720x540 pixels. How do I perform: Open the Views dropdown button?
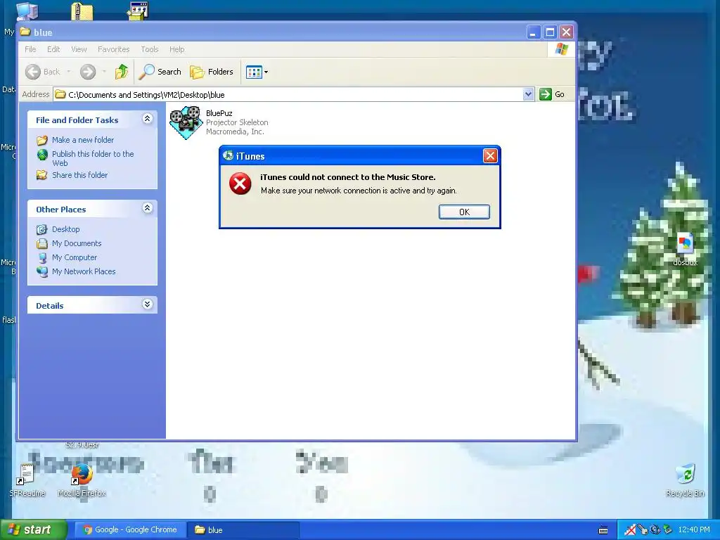pyautogui.click(x=257, y=72)
